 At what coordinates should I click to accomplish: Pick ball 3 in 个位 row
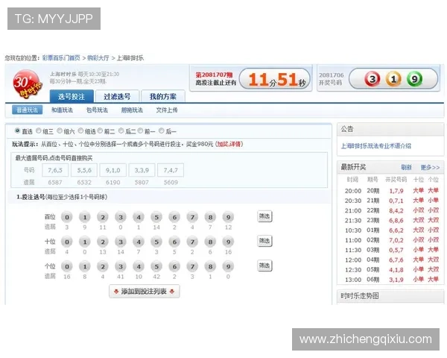tap(121, 267)
